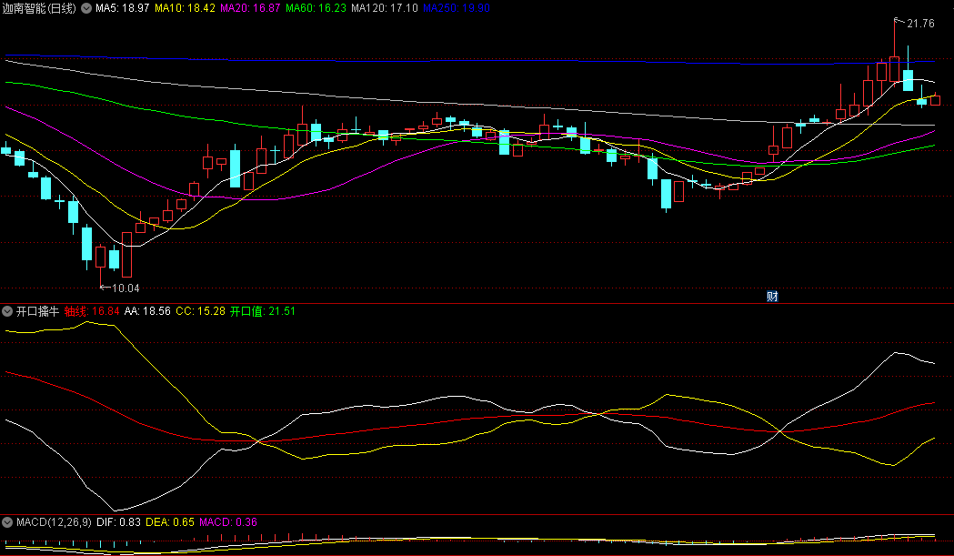954x556 pixels.
Task: Expand the MACD indicator dropdown arrow
Action: coord(7,522)
